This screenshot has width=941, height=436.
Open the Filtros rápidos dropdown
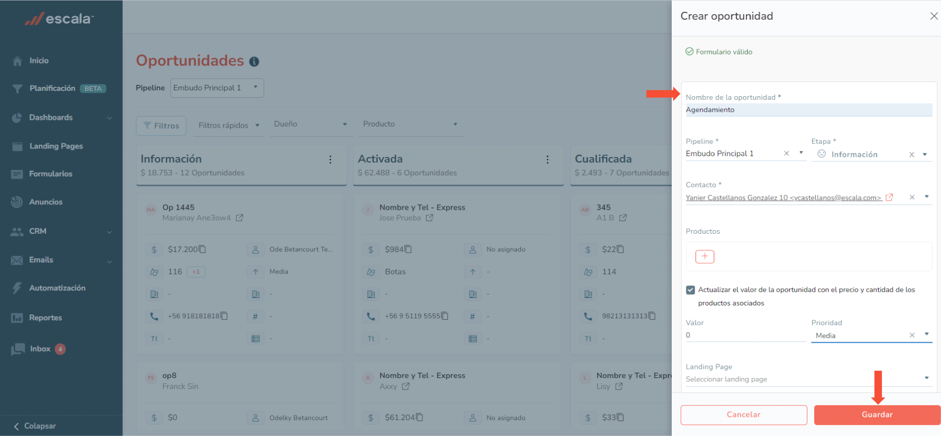coord(228,125)
